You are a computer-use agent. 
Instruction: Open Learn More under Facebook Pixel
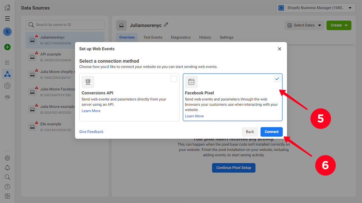tap(194, 116)
